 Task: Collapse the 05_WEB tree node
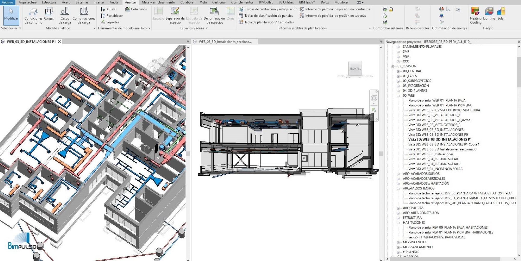click(398, 96)
